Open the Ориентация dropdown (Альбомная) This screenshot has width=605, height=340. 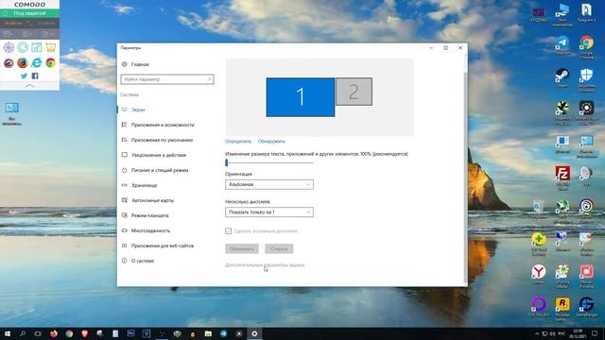pos(268,185)
